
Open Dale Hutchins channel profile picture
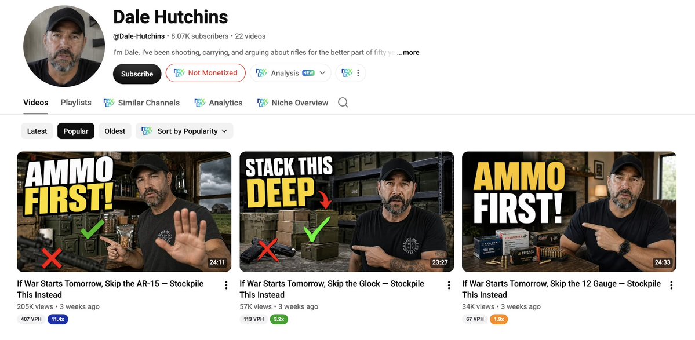click(64, 46)
